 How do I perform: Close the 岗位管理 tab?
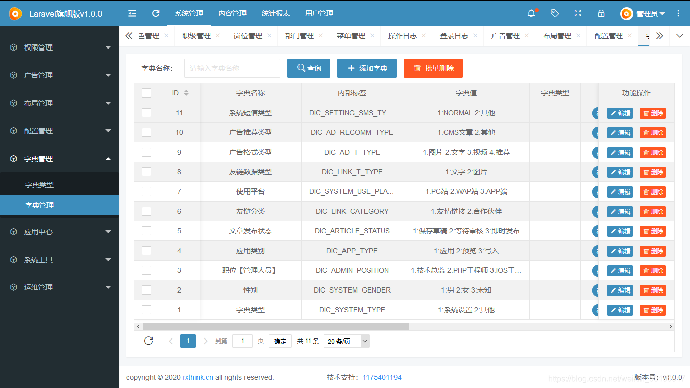click(x=269, y=35)
